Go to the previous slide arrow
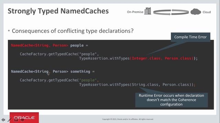Image resolution: width=220 pixels, height=123 pixels. [3, 120]
